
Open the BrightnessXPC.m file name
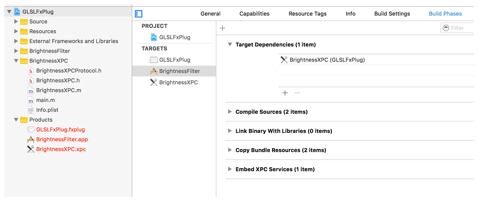pos(59,90)
